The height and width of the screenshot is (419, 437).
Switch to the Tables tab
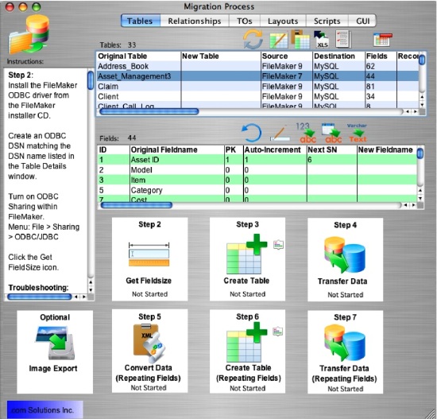click(140, 21)
